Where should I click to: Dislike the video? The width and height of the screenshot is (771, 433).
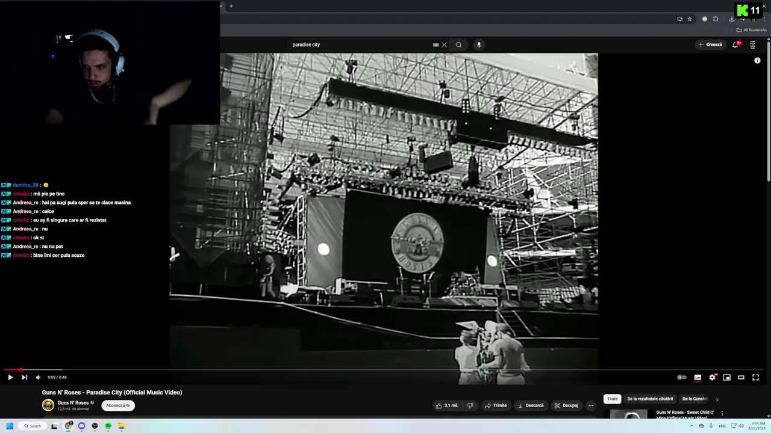(470, 405)
